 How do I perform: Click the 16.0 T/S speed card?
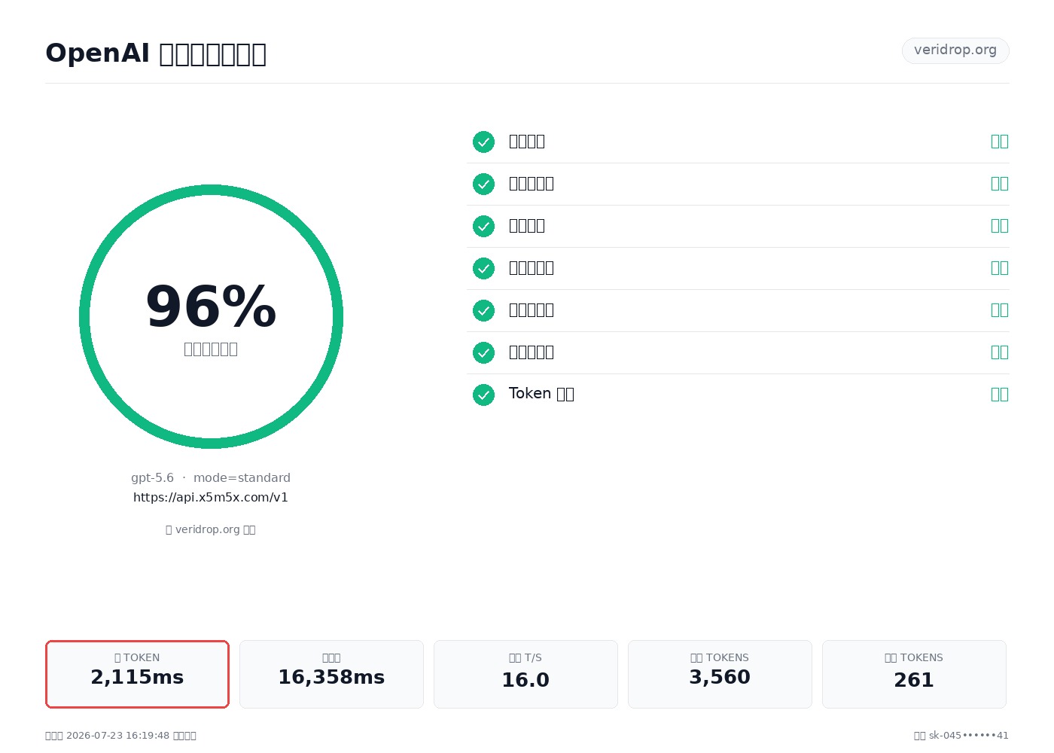[x=525, y=674]
